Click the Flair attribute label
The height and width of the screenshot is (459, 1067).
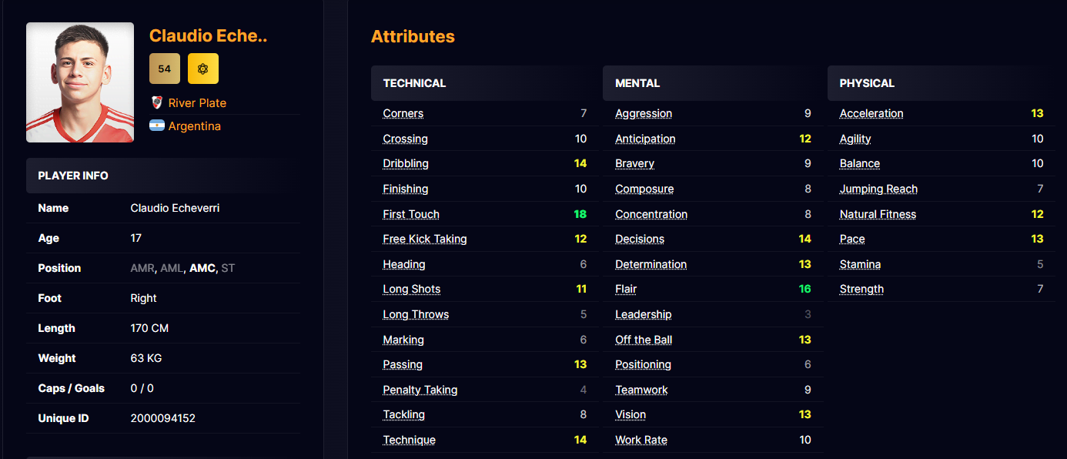point(626,289)
